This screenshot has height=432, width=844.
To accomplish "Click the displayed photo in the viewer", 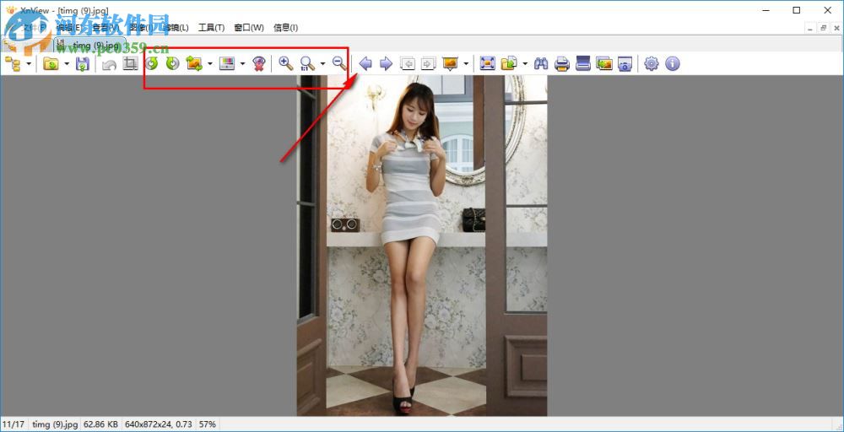I will [422, 246].
